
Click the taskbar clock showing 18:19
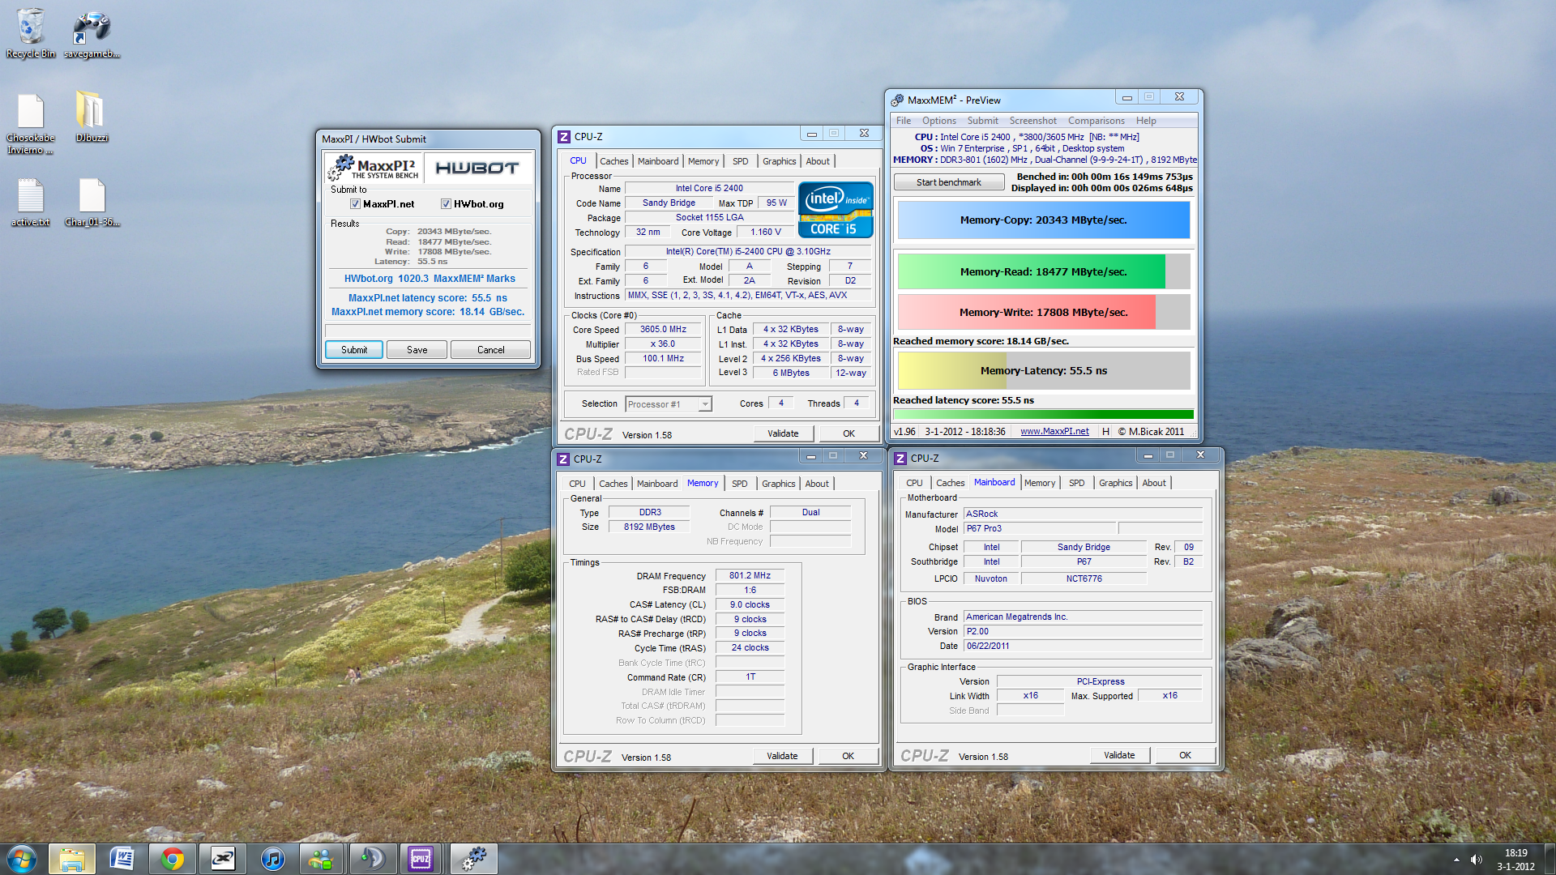click(1515, 859)
